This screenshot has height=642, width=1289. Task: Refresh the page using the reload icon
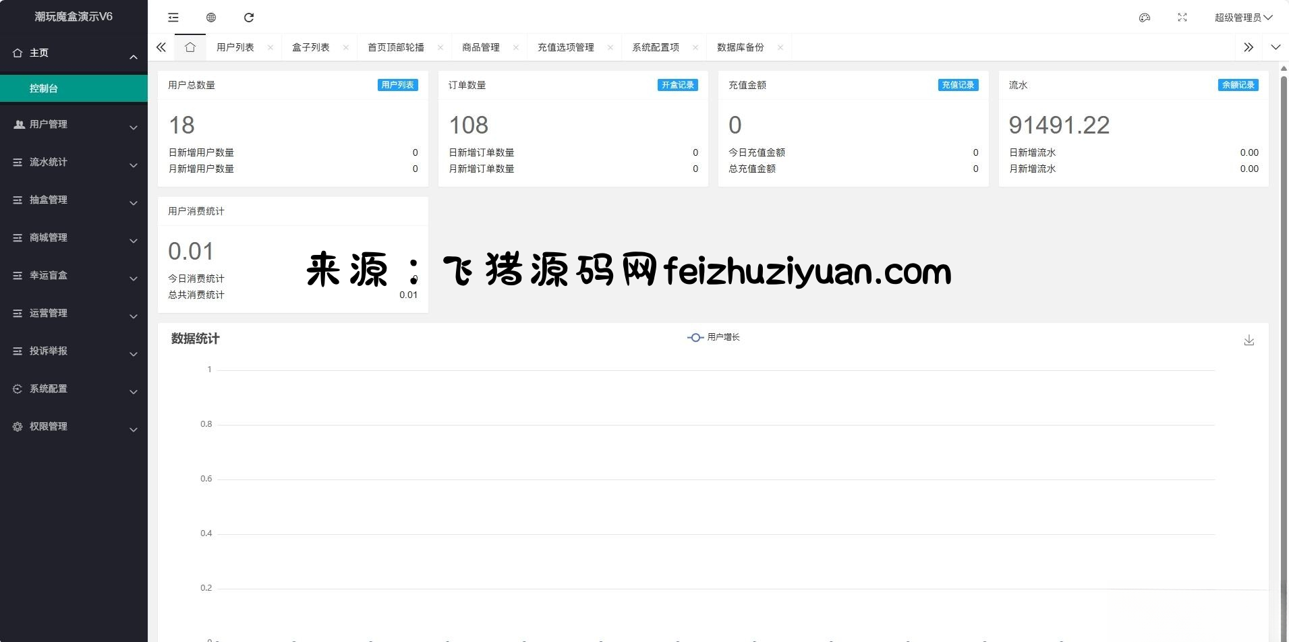click(x=249, y=18)
